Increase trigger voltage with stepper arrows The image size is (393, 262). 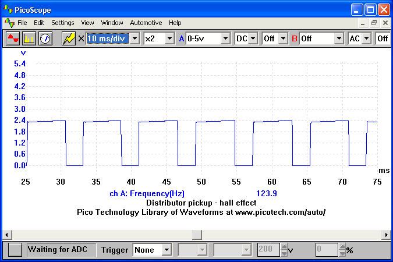pos(284,246)
